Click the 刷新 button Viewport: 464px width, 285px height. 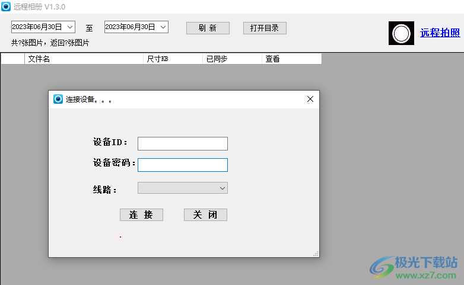tap(208, 28)
